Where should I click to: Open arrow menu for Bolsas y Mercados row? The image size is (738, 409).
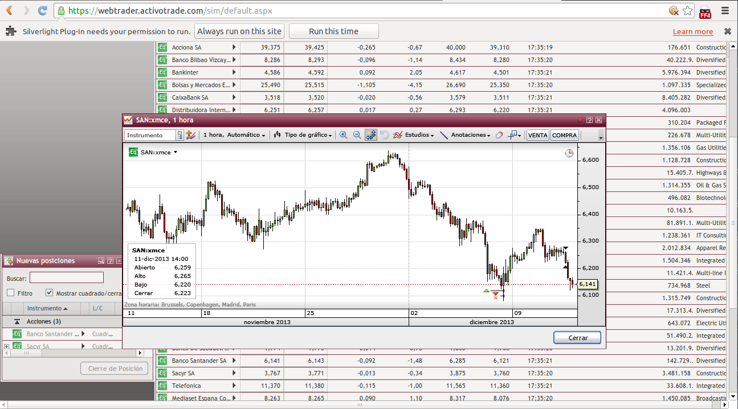(x=234, y=85)
